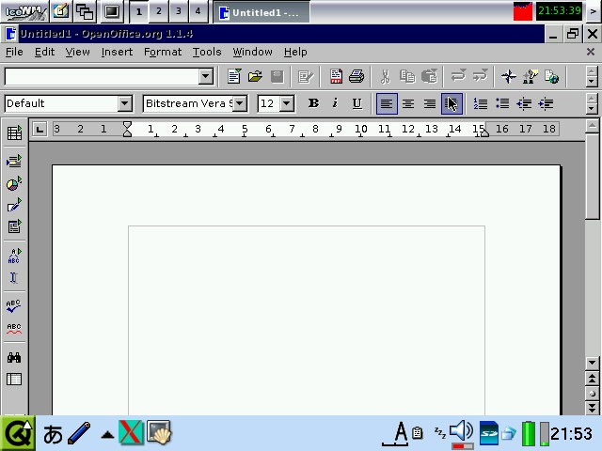Image resolution: width=602 pixels, height=451 pixels.
Task: Toggle Bold formatting
Action: [x=313, y=103]
